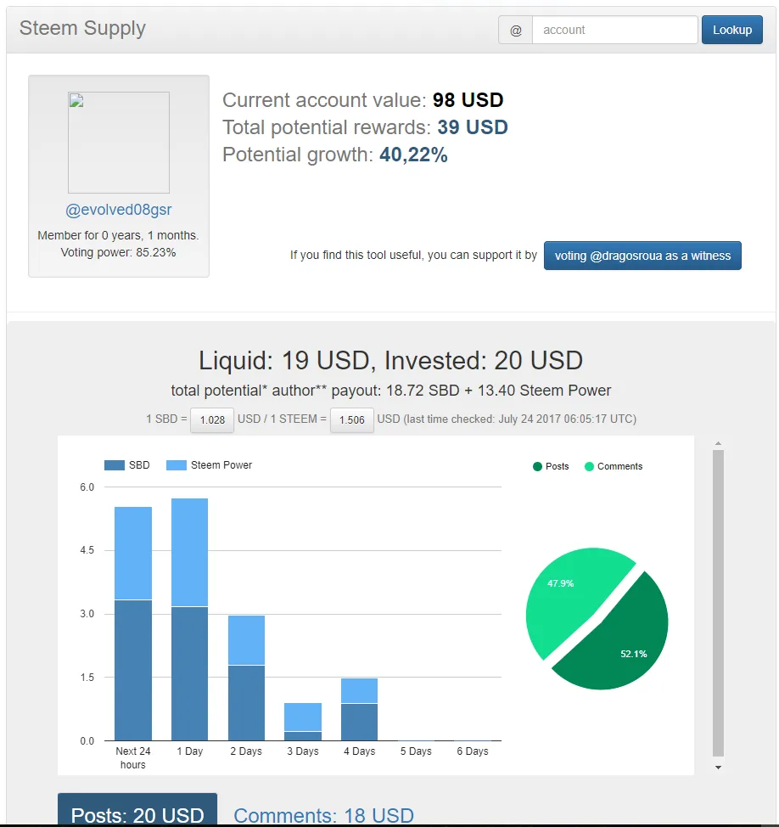Click the 'last time checked' timestamp text
The image size is (779, 827).
[519, 419]
